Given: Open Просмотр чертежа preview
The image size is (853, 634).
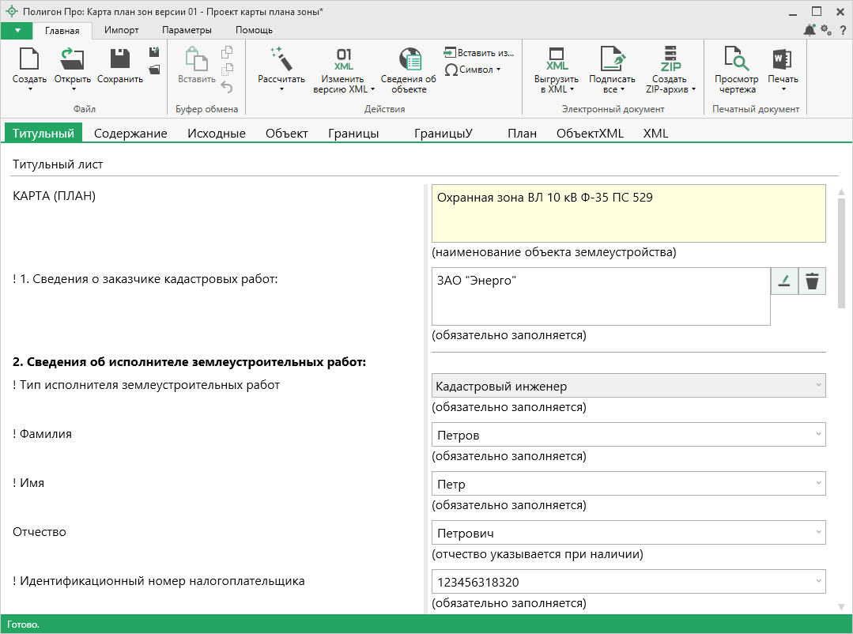Looking at the screenshot, I should click(x=736, y=60).
